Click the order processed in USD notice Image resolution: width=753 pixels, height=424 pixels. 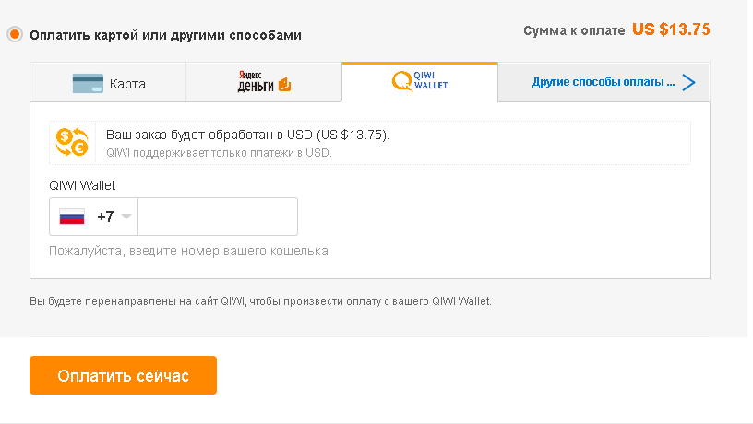pos(248,135)
